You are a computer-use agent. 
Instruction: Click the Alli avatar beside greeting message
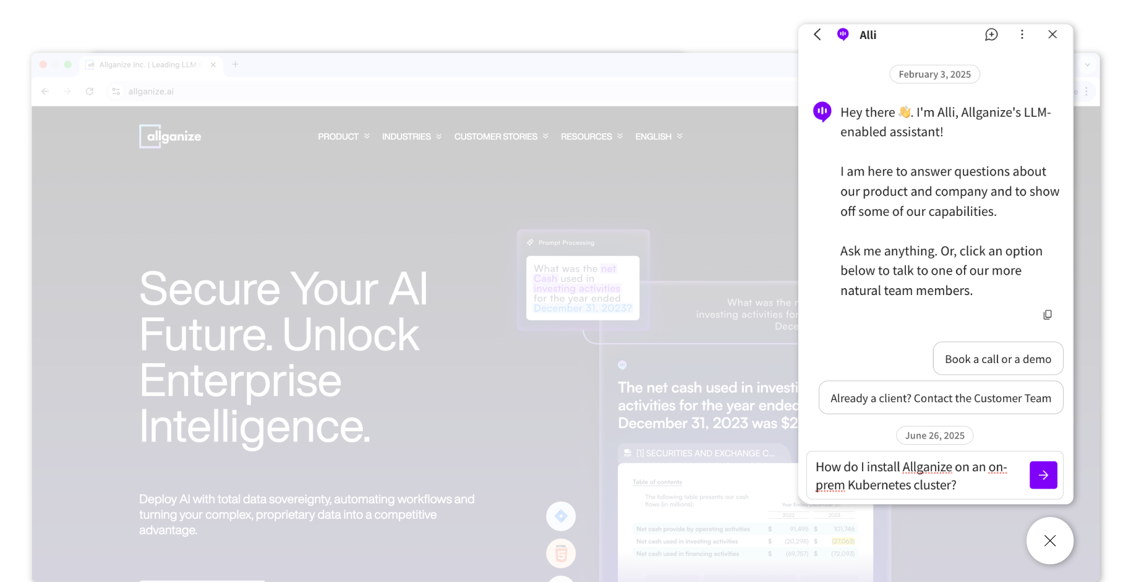click(x=822, y=112)
